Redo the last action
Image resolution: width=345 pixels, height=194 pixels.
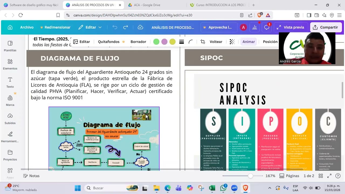coord(126,27)
